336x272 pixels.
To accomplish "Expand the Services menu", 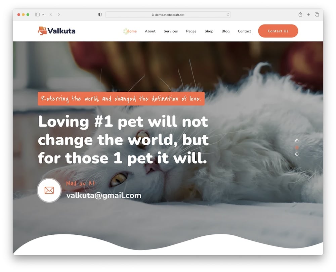I will (x=171, y=31).
